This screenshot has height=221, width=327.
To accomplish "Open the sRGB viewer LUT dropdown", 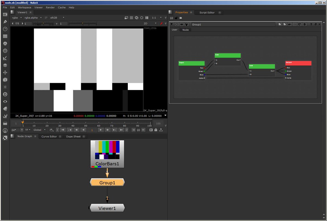I will (x=57, y=18).
